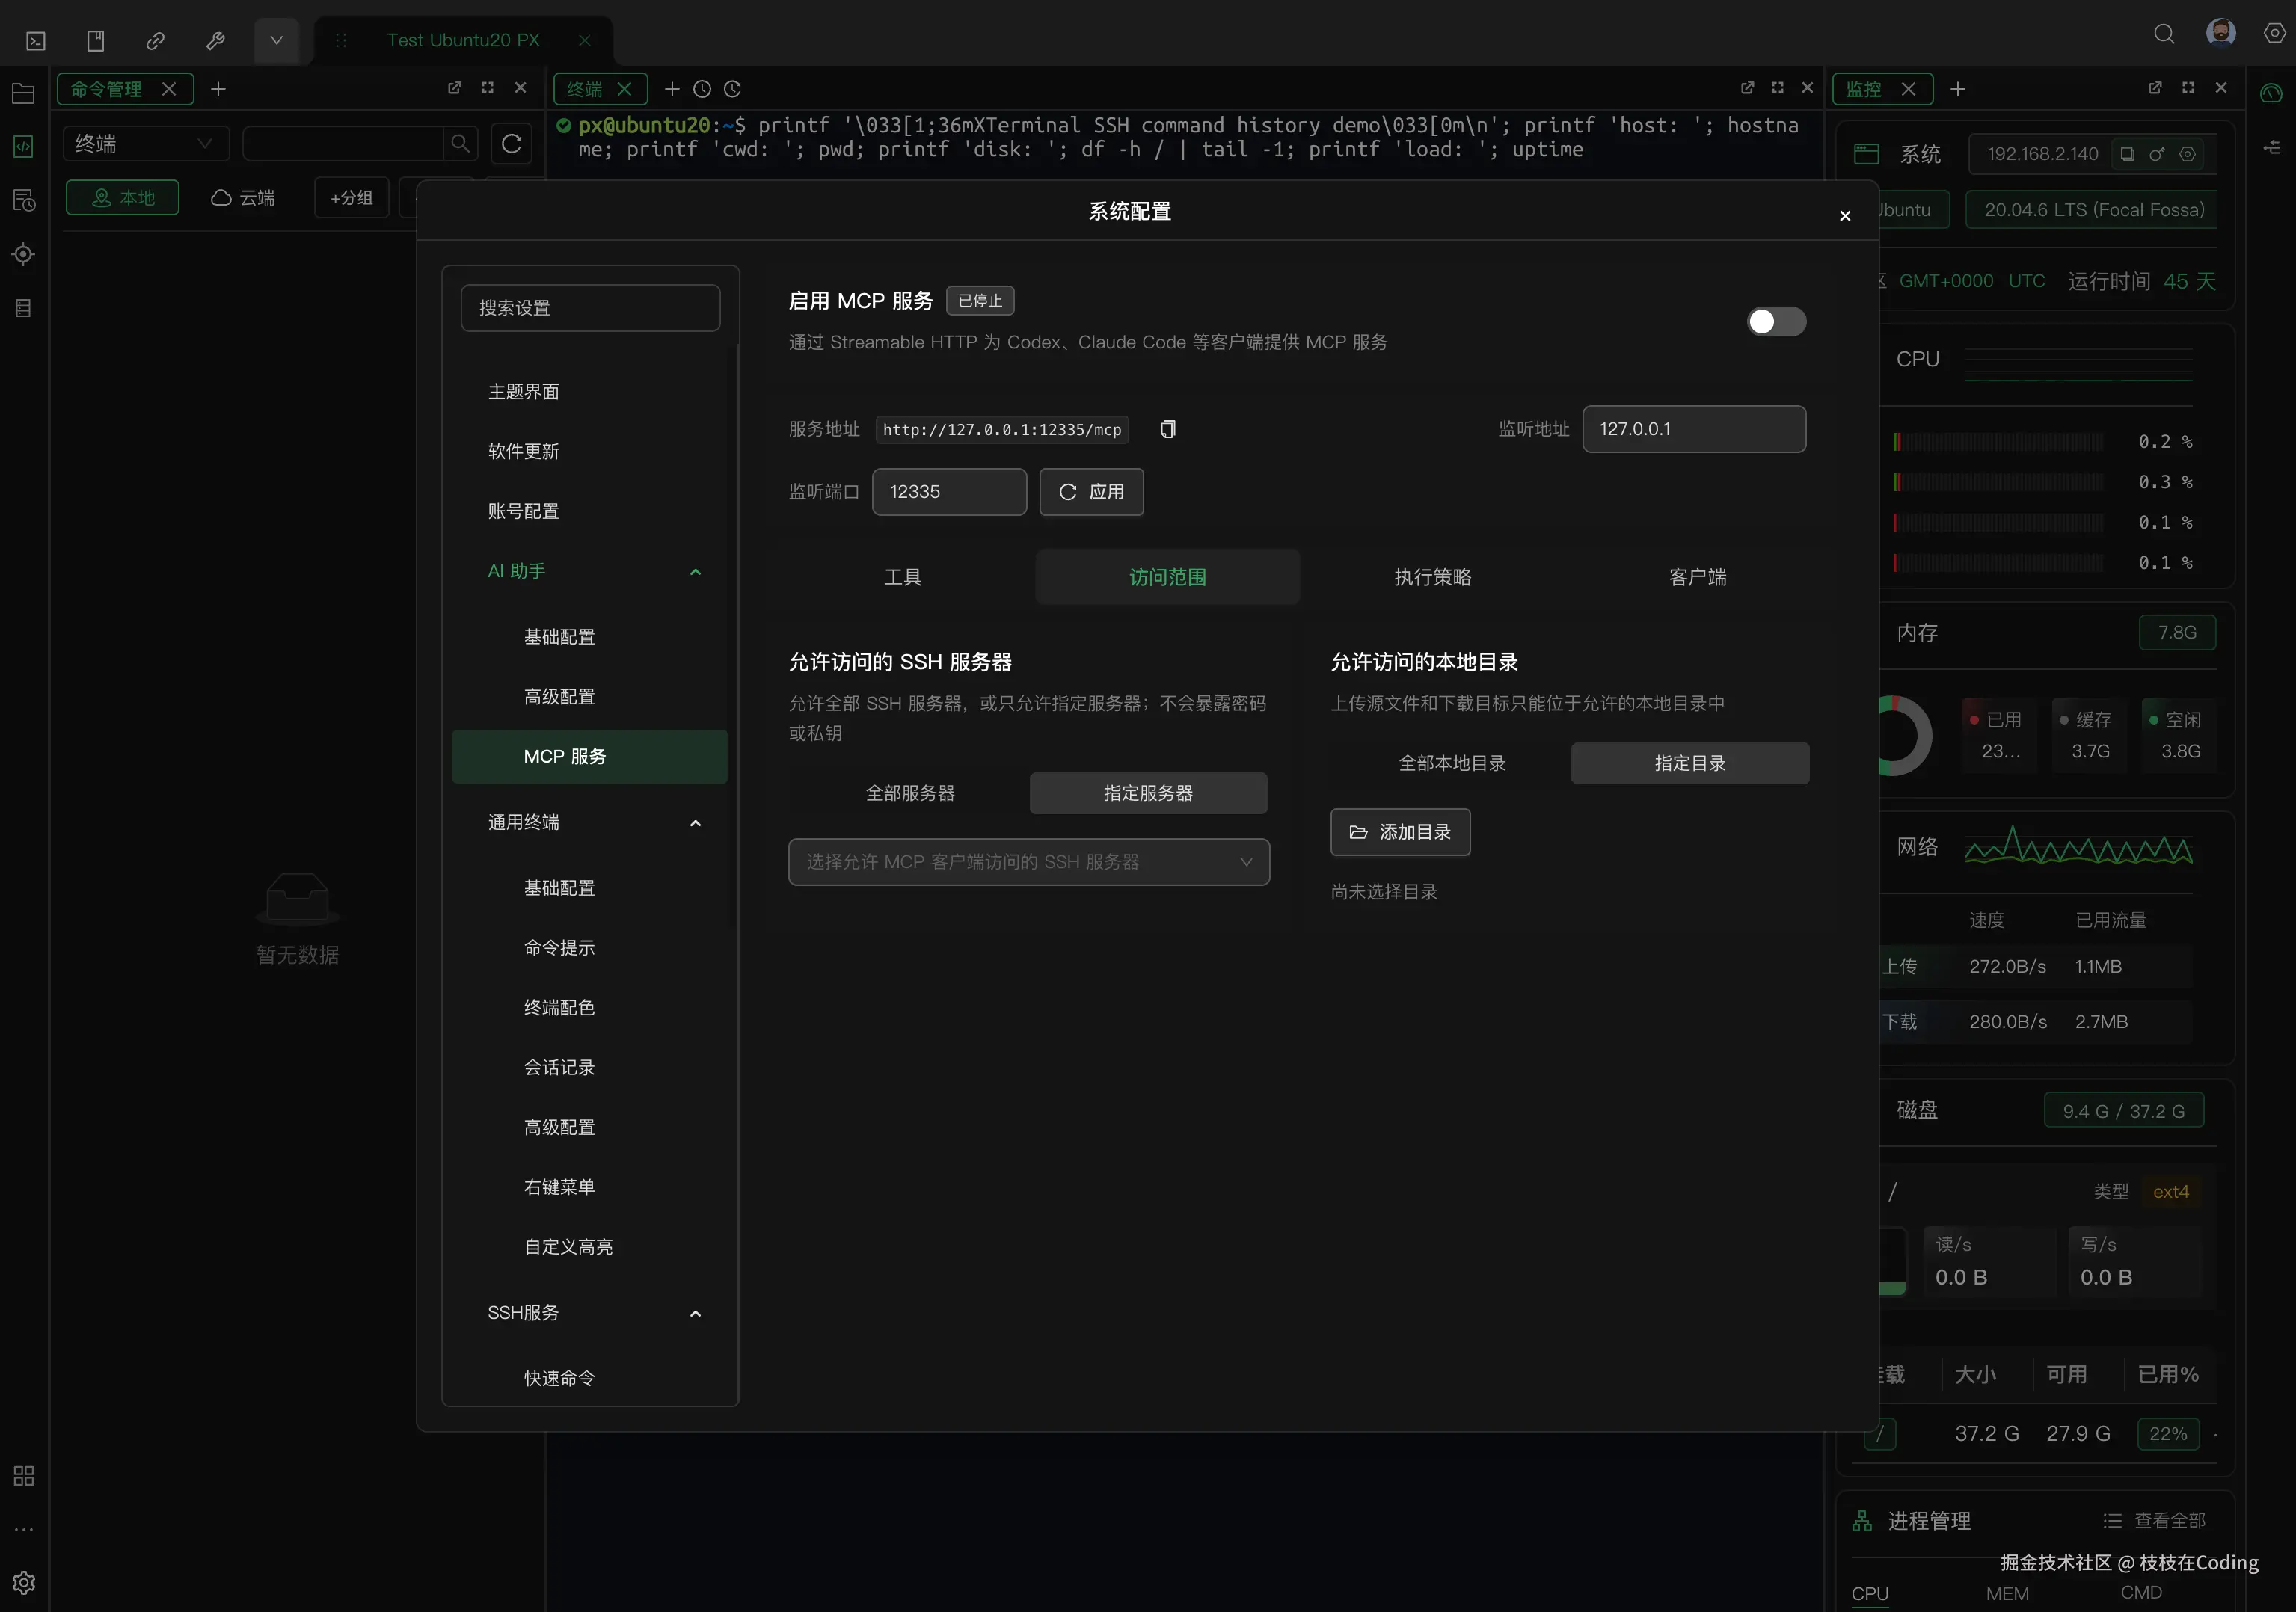Viewport: 2296px width, 1612px height.
Task: Open the four-squares grid icon in left sidebar
Action: click(23, 1476)
